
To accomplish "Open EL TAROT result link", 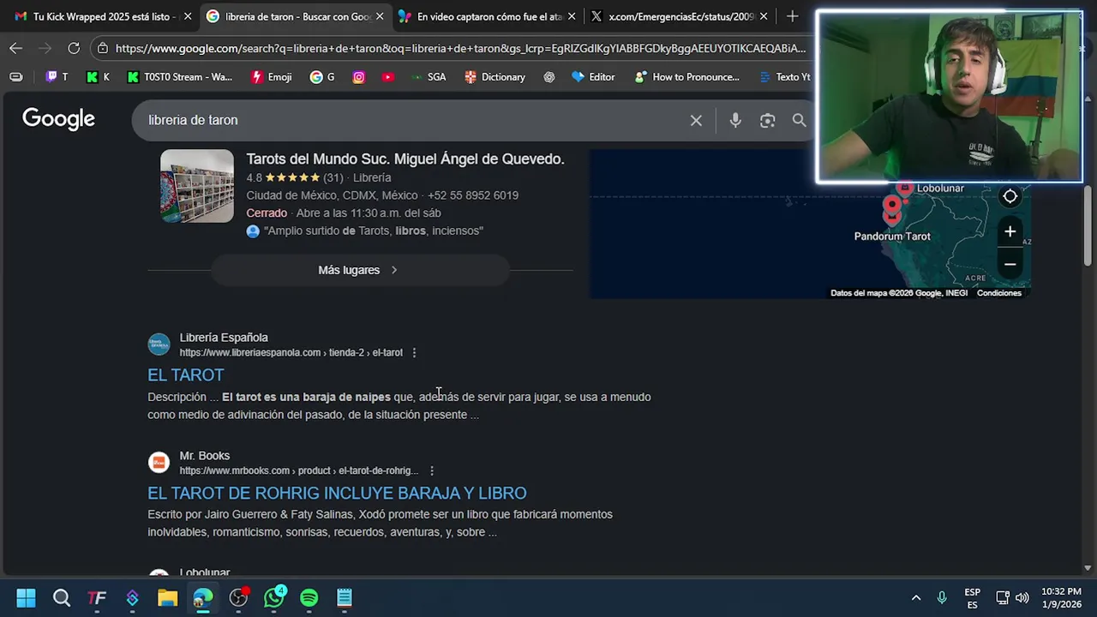I will pos(185,375).
